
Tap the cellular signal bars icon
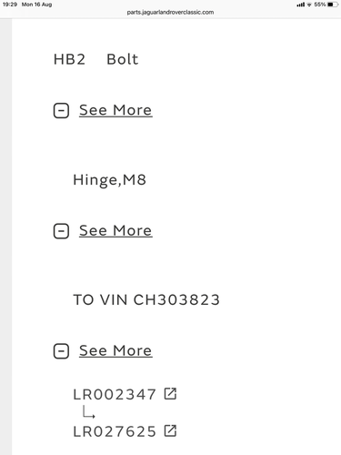pos(300,5)
